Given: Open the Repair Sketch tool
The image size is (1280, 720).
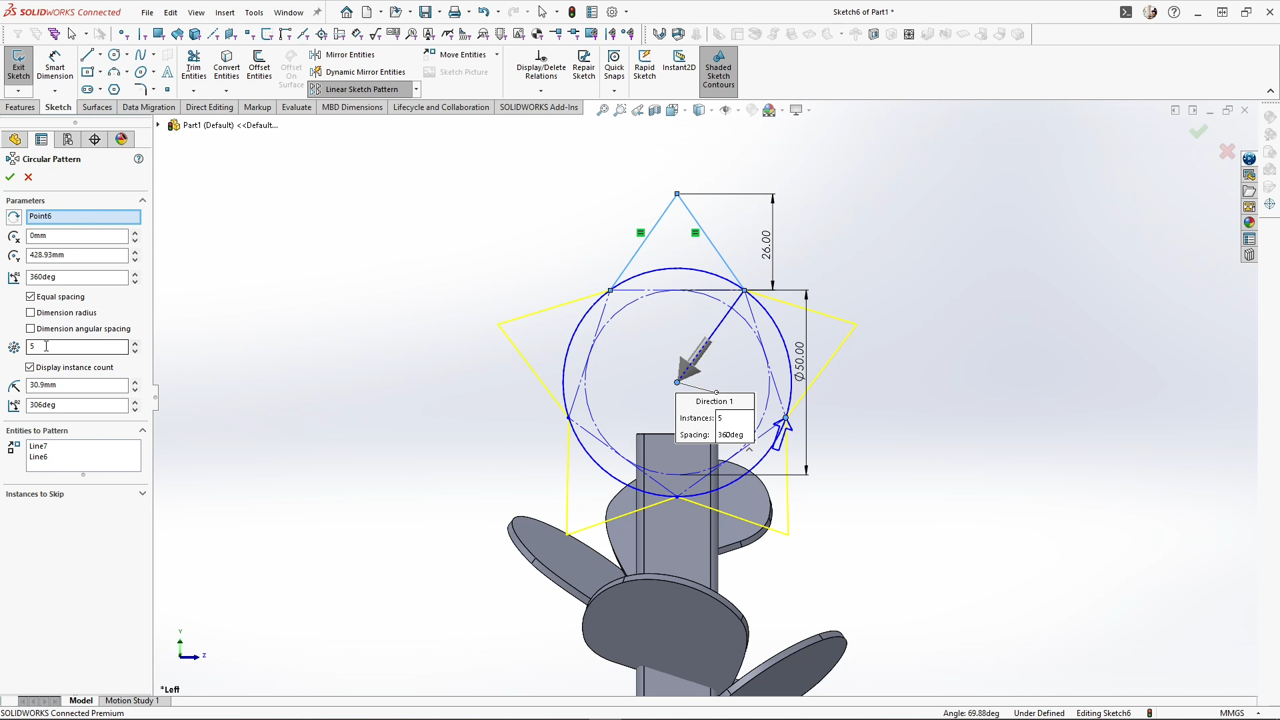Looking at the screenshot, I should point(583,65).
